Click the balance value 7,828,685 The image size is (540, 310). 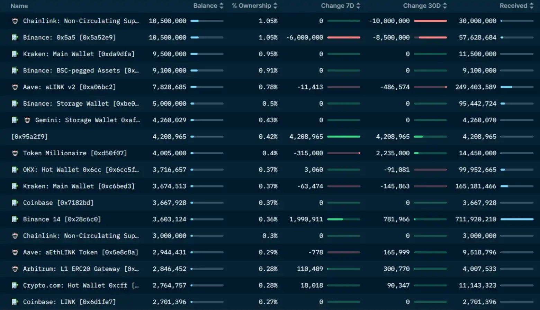coord(169,87)
